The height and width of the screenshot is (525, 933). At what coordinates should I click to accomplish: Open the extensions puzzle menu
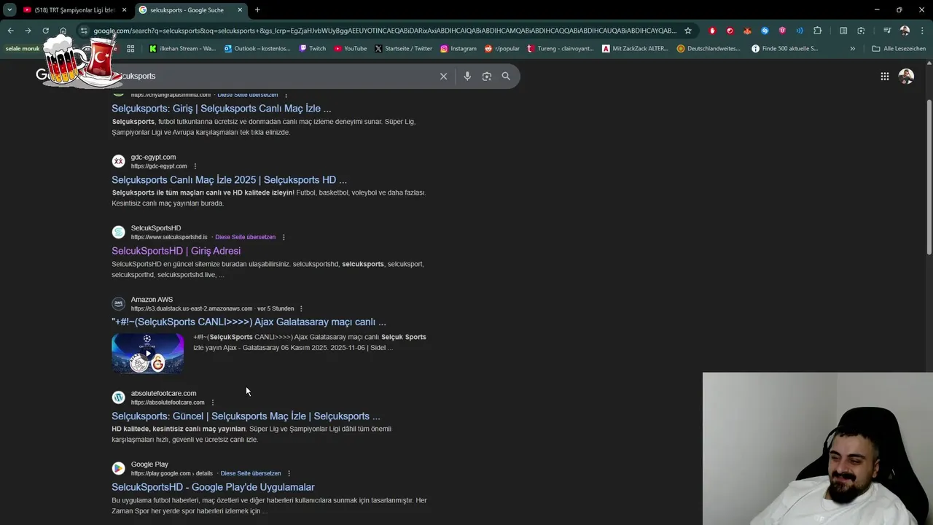(x=817, y=31)
